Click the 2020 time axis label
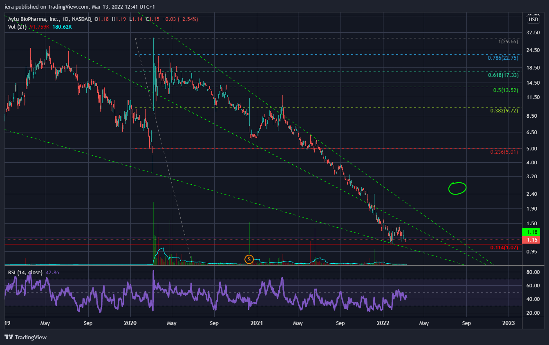 [x=130, y=323]
